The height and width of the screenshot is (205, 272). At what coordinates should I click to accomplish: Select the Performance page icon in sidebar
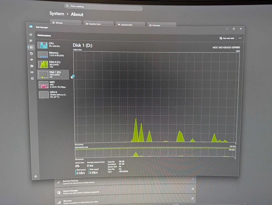tap(31, 47)
